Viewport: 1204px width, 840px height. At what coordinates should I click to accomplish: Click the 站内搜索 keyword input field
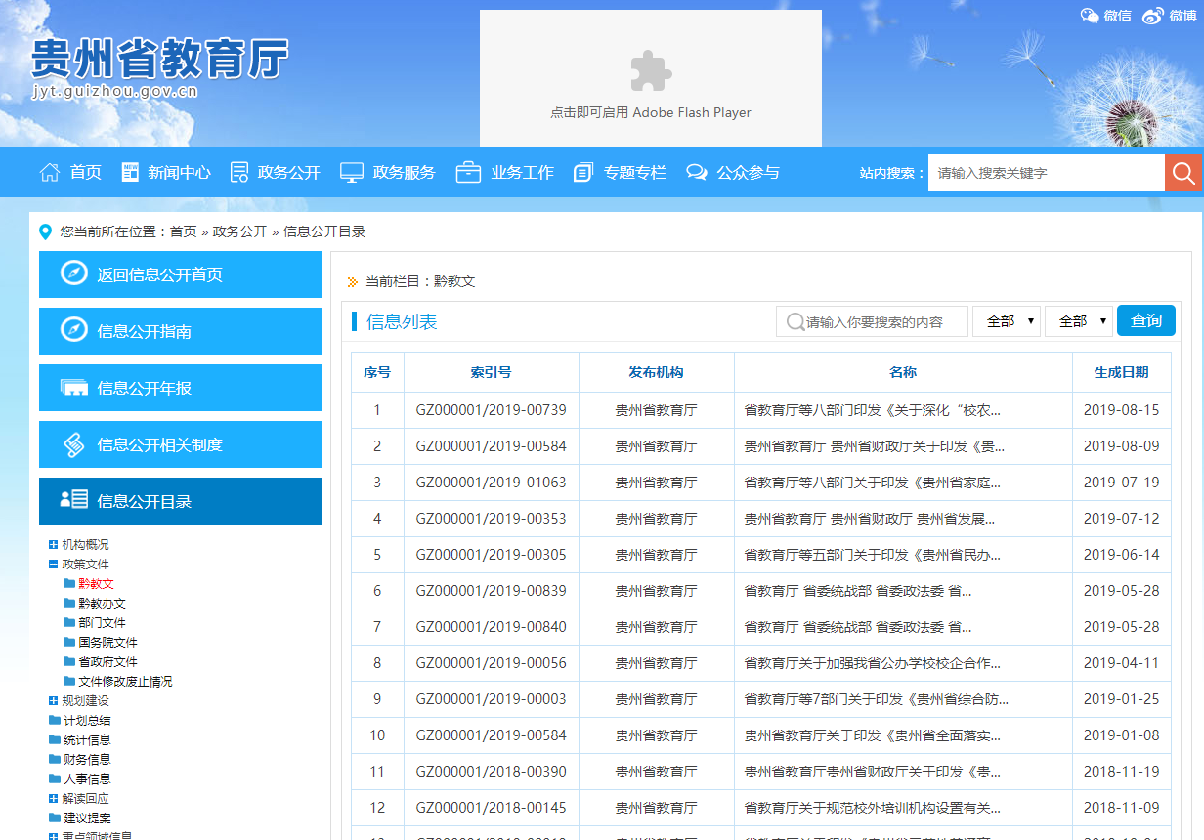(x=1045, y=173)
